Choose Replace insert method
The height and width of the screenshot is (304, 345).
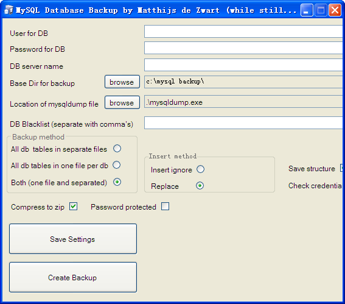click(x=200, y=186)
